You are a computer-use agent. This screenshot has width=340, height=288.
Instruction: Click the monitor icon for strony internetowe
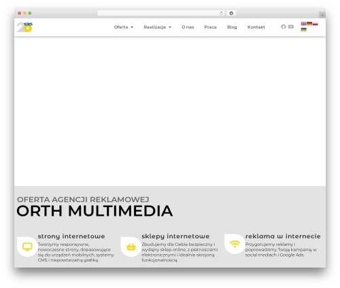[27, 246]
